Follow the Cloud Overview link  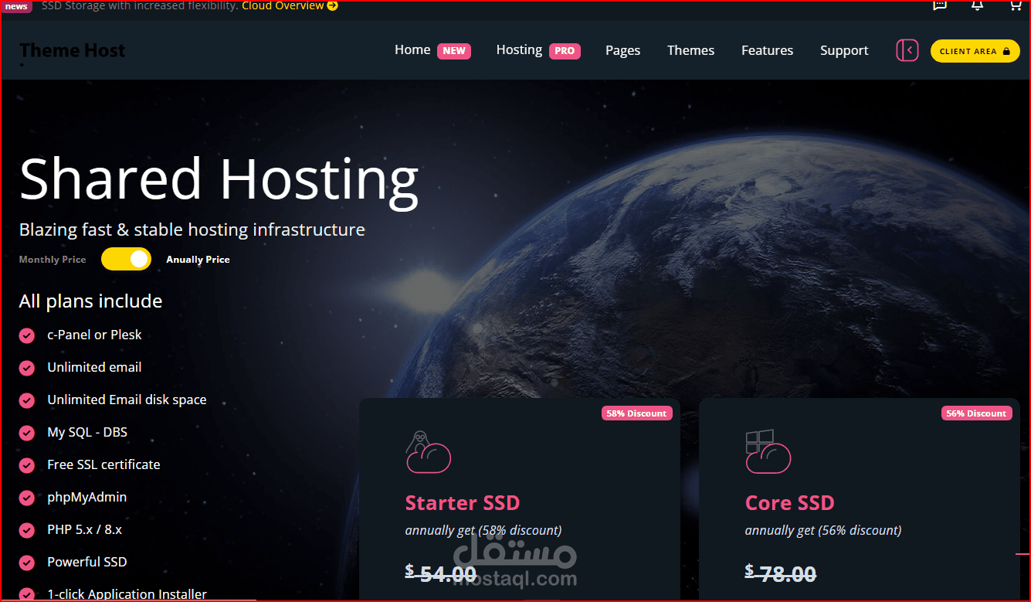tap(283, 5)
